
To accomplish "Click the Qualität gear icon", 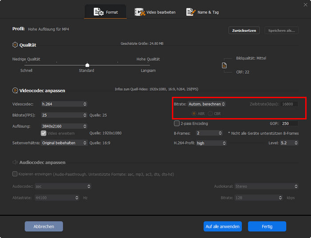I will 15,45.
